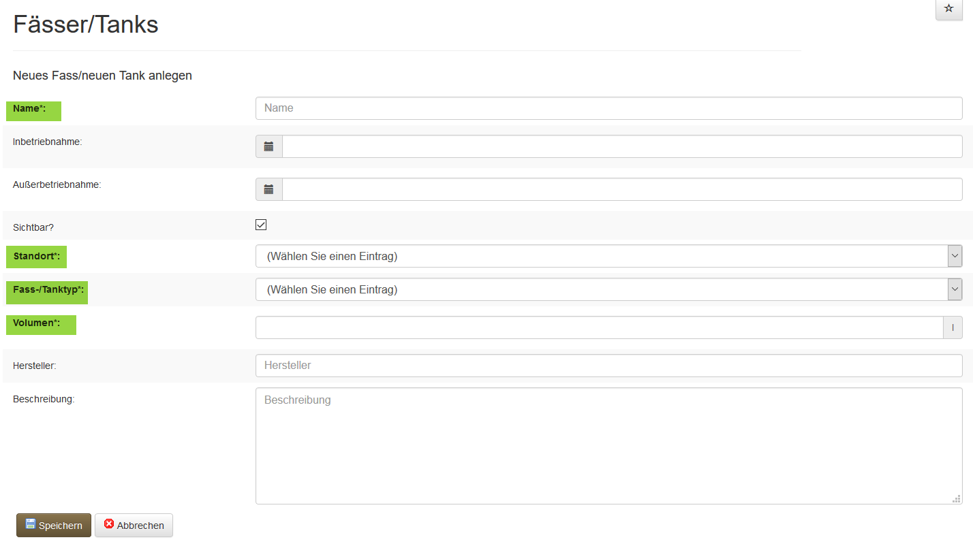Focus the Beschreibung text area

click(608, 446)
